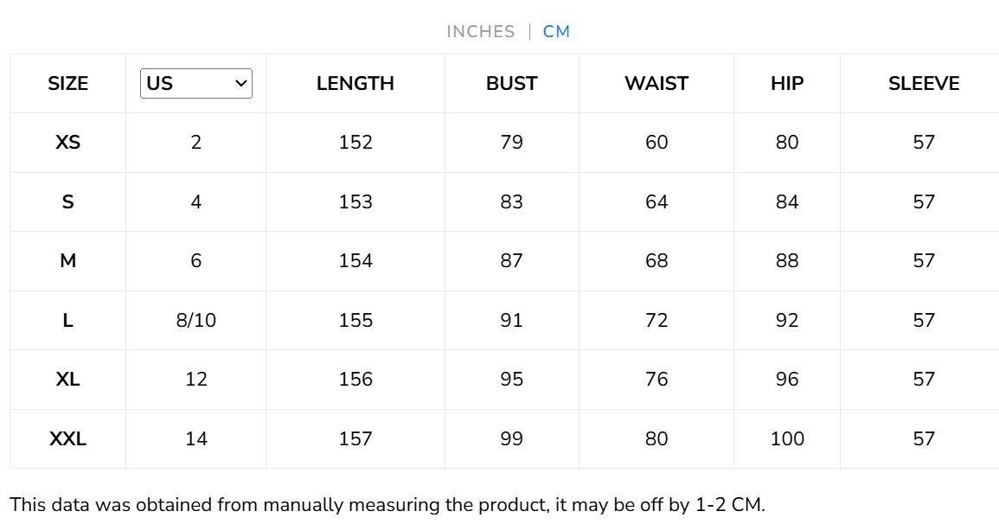Click the chevron on the sizing dropdown

pos(240,83)
